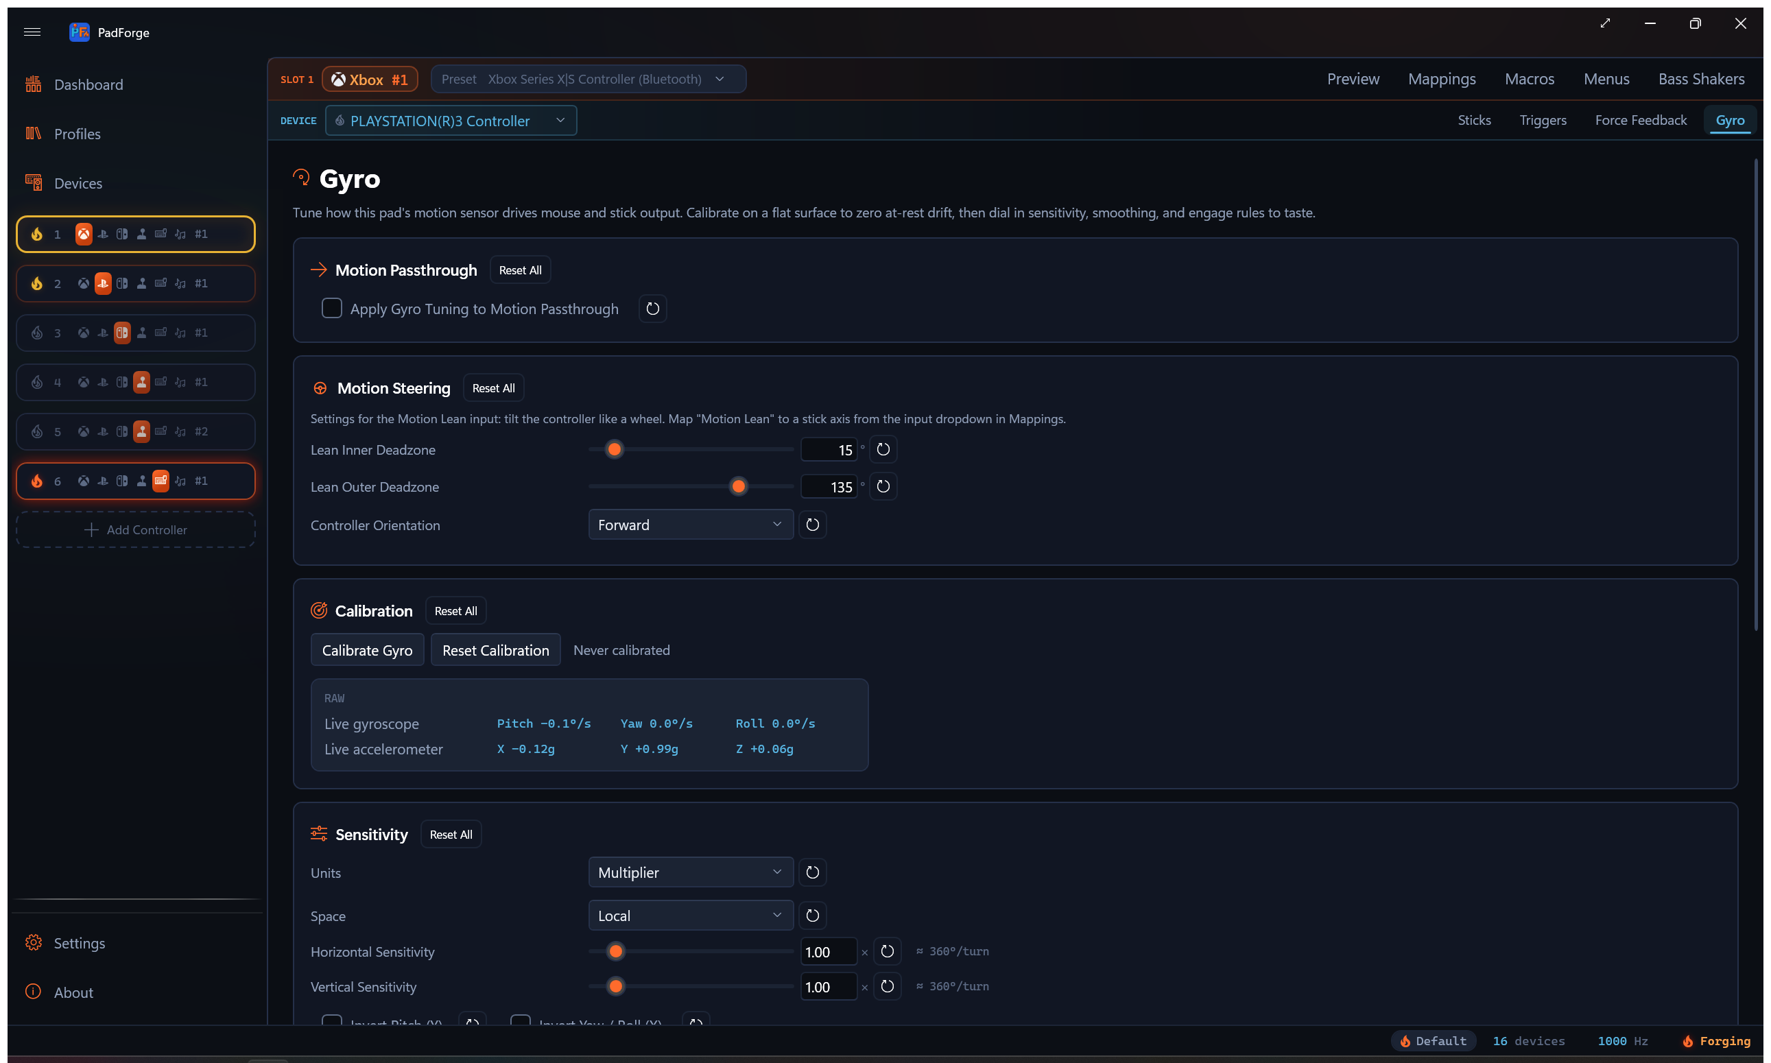The image size is (1771, 1063).
Task: Switch to the Preview tab
Action: pos(1353,79)
